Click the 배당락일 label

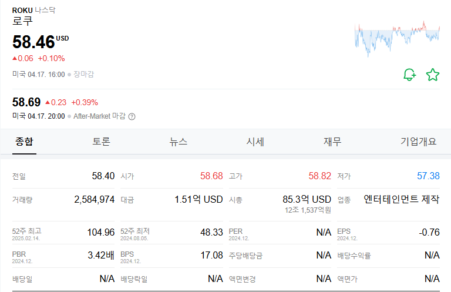pyautogui.click(x=134, y=279)
